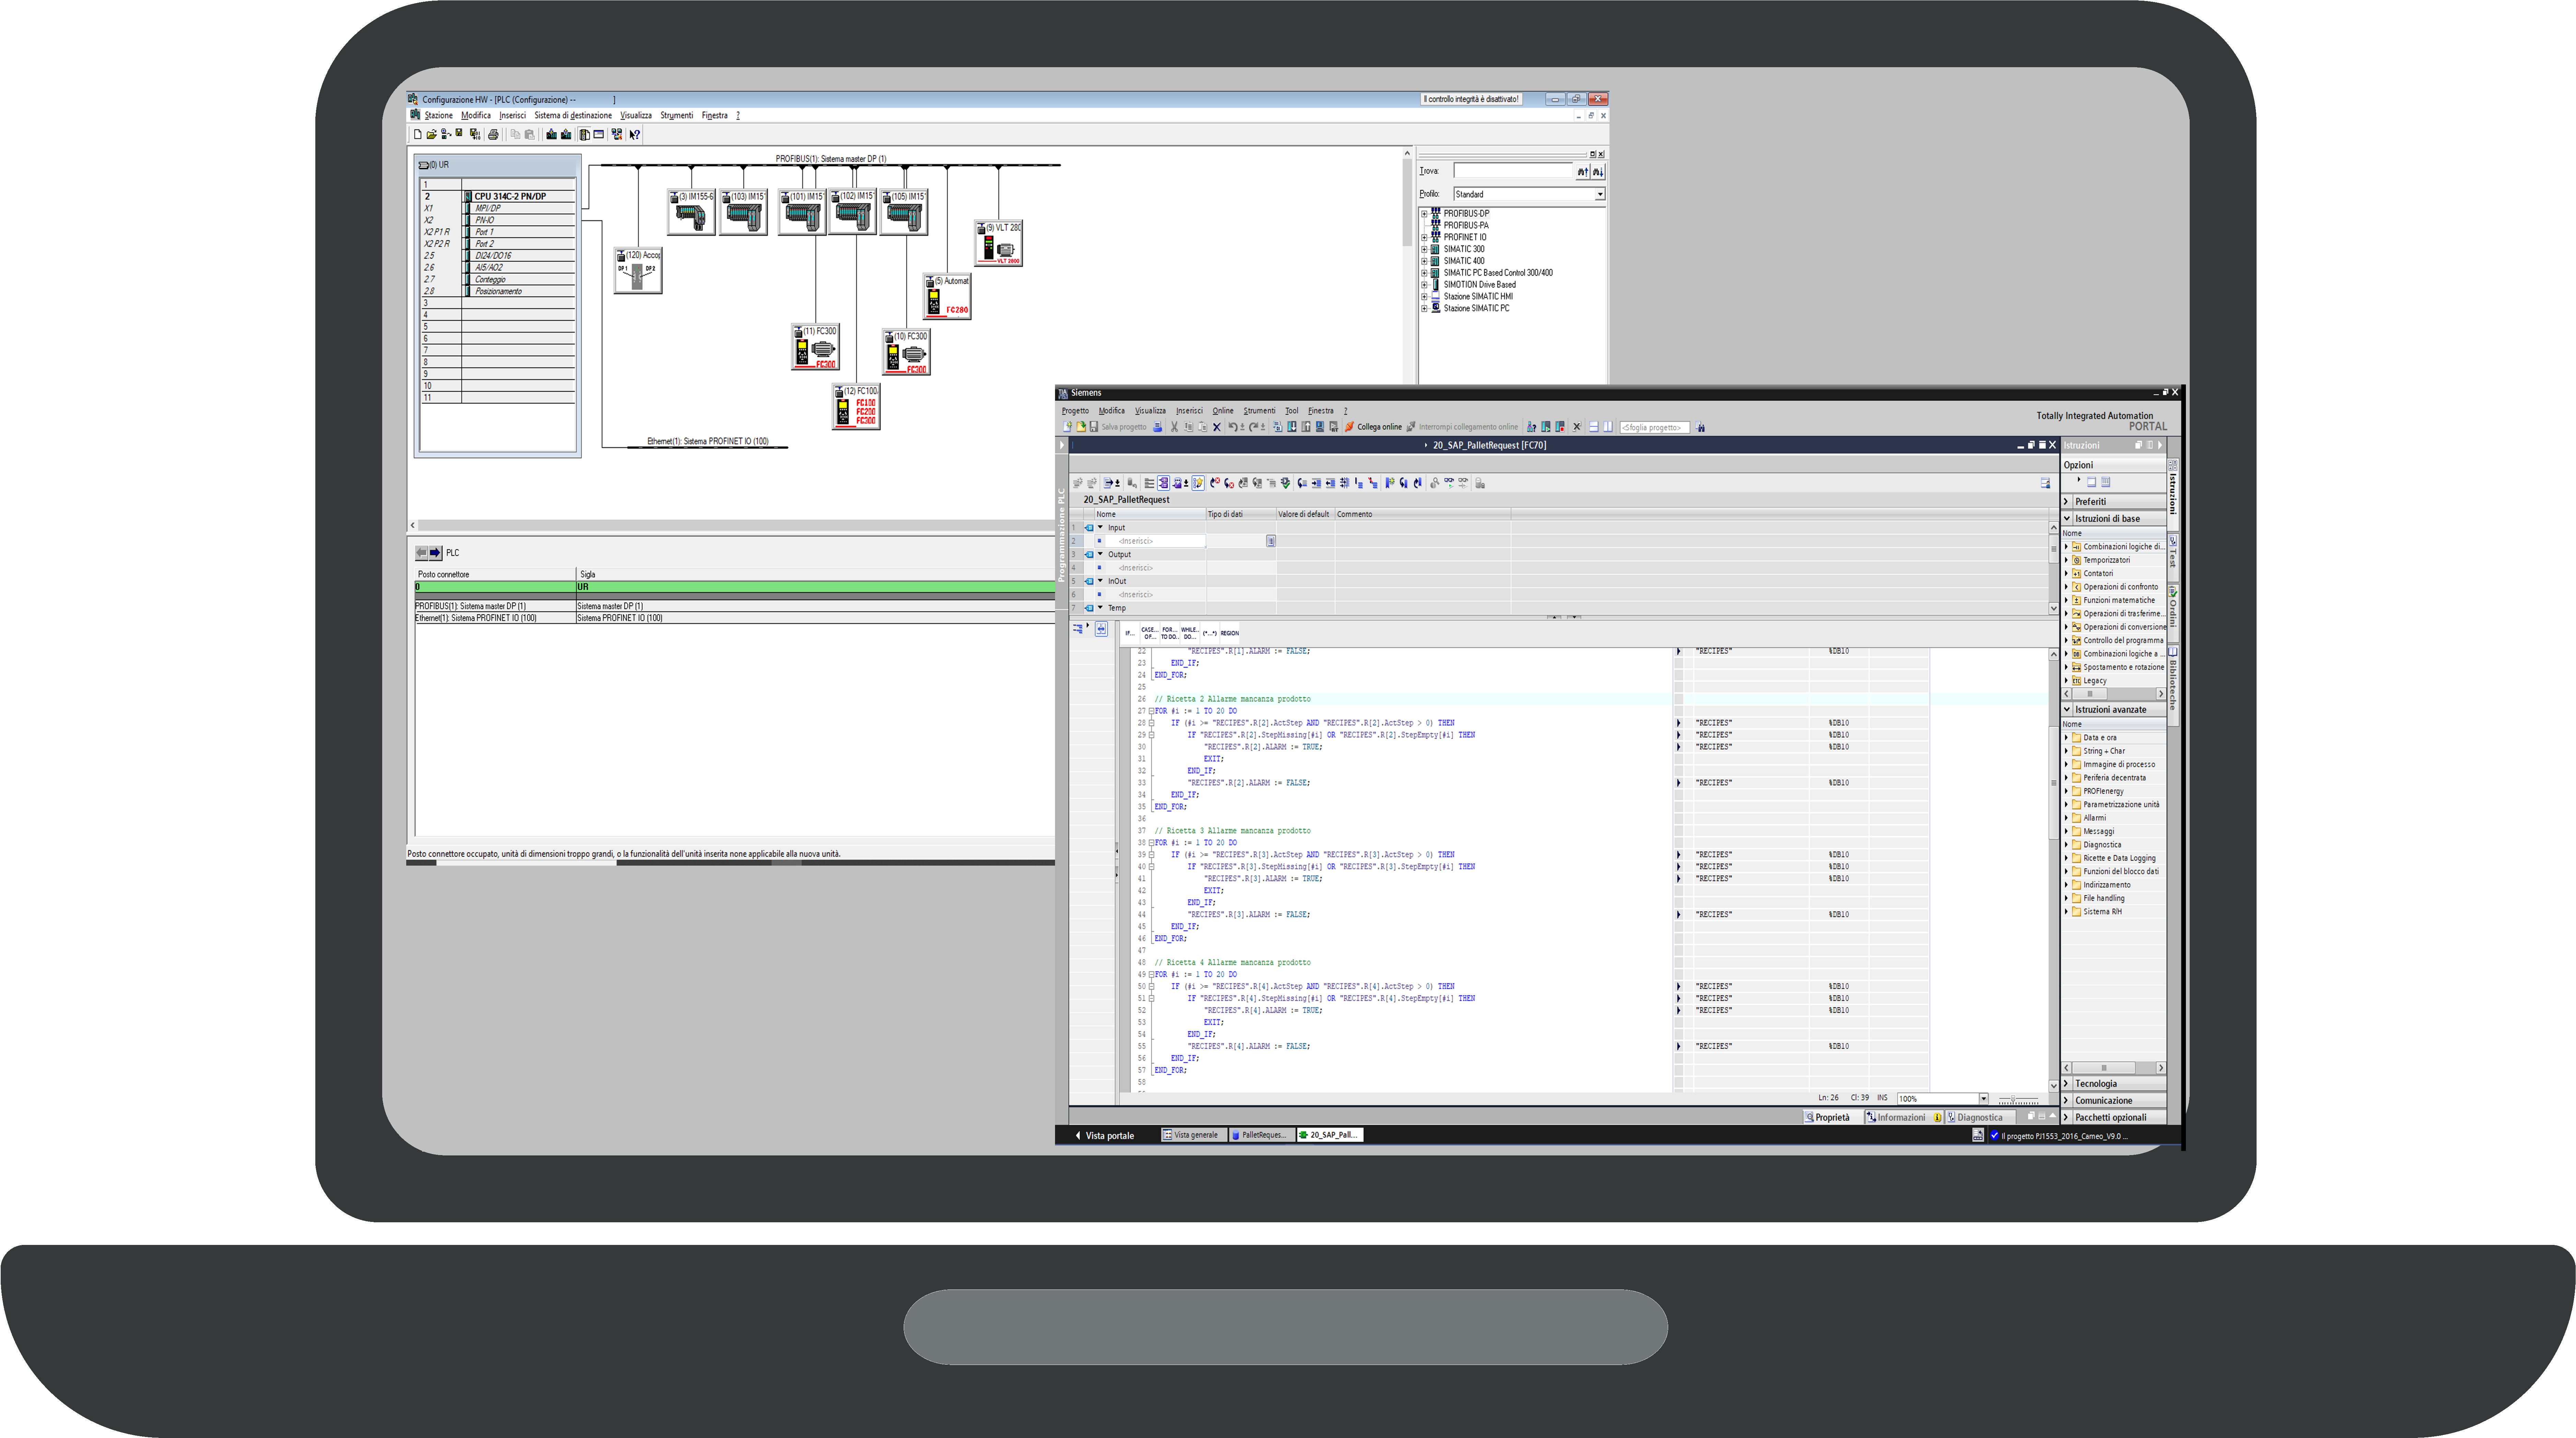Click New station icon in HW Config toolbar
Image resolution: width=2576 pixels, height=1438 pixels.
[x=418, y=134]
